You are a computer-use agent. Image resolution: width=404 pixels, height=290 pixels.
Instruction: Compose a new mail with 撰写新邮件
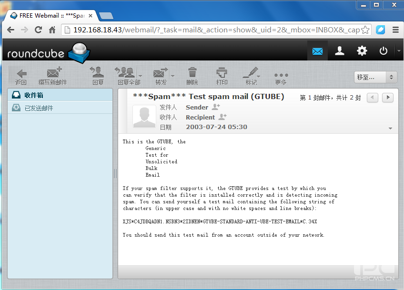pyautogui.click(x=52, y=76)
